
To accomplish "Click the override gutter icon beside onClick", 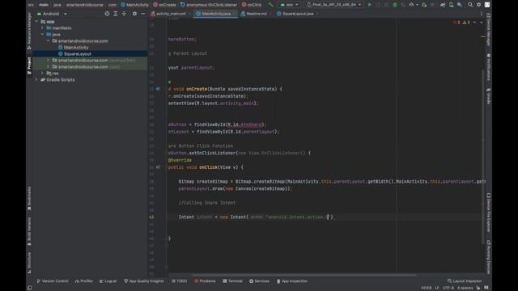I will pos(158,167).
